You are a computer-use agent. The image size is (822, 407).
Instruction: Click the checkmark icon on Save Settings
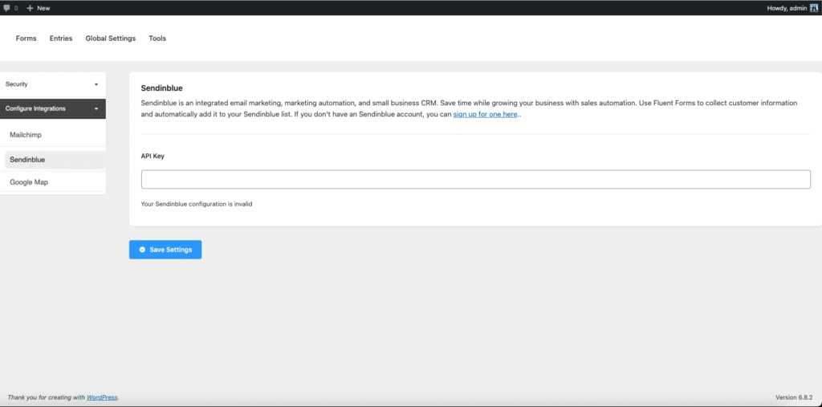click(x=142, y=250)
